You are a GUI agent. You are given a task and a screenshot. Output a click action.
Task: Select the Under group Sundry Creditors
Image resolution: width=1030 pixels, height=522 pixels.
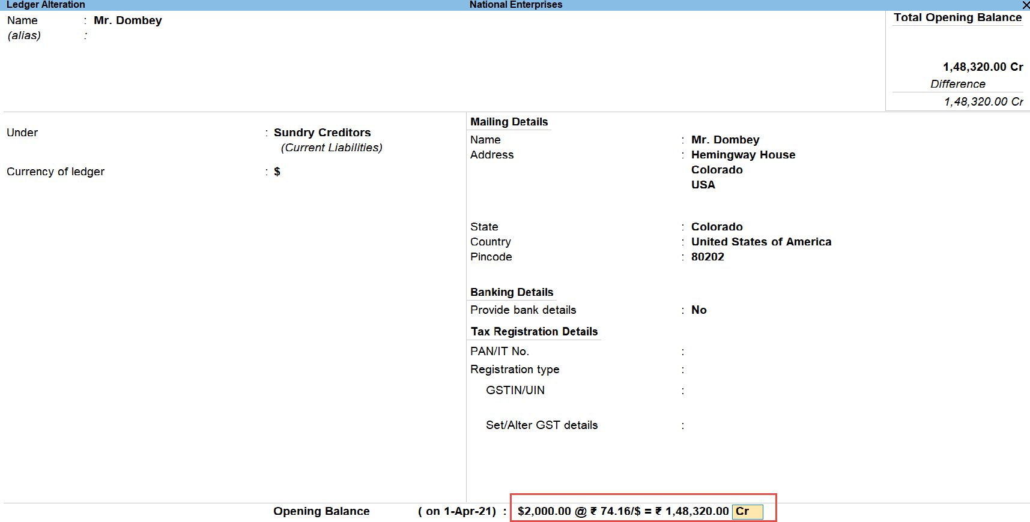(x=322, y=133)
